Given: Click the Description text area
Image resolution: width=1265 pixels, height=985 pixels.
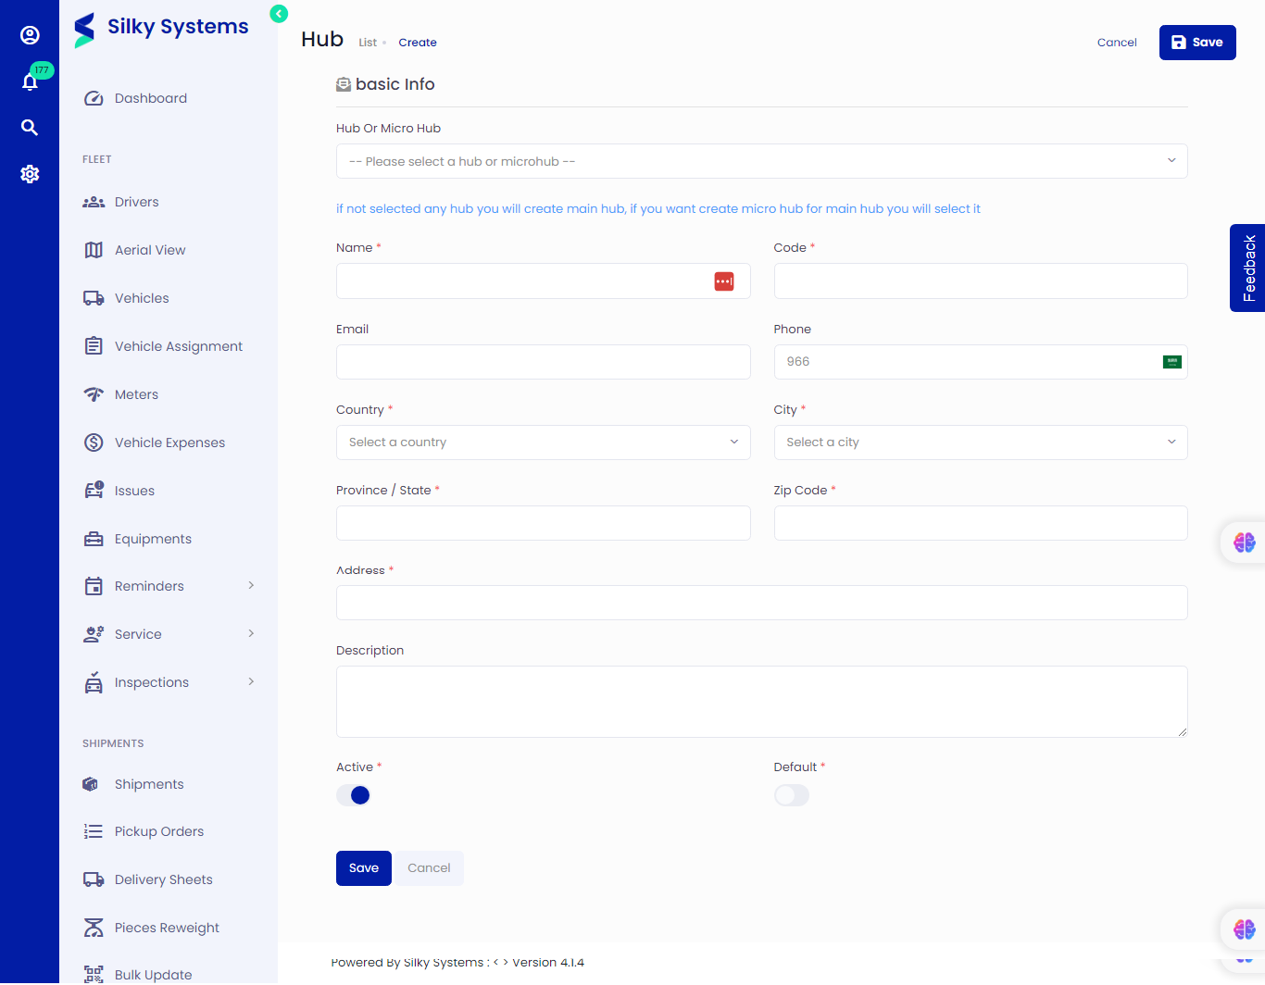Looking at the screenshot, I should pos(761,702).
